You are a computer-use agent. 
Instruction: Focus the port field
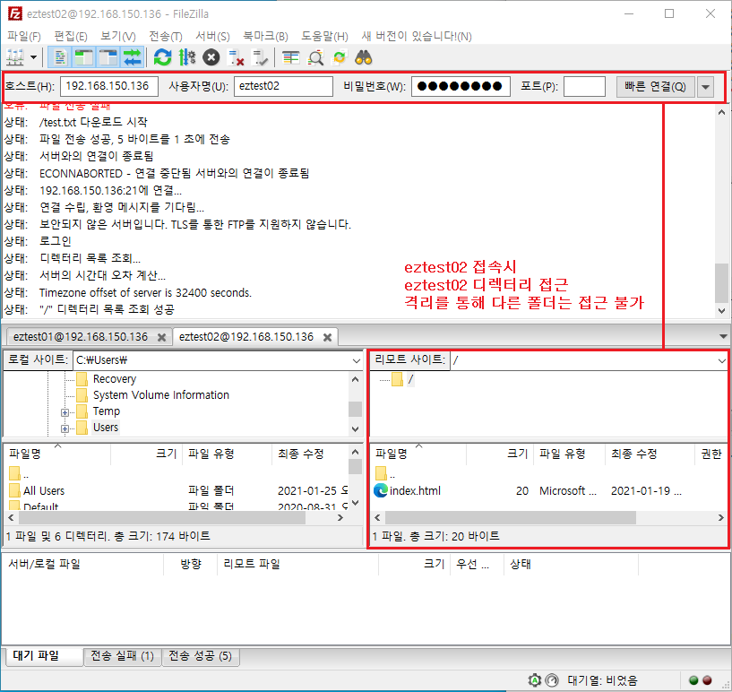point(584,86)
